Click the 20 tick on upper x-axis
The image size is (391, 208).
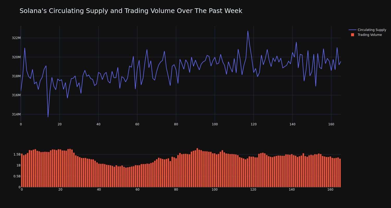point(60,124)
